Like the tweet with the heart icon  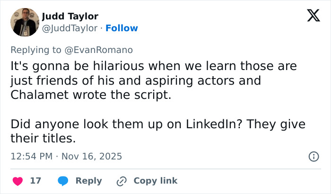coord(17,181)
